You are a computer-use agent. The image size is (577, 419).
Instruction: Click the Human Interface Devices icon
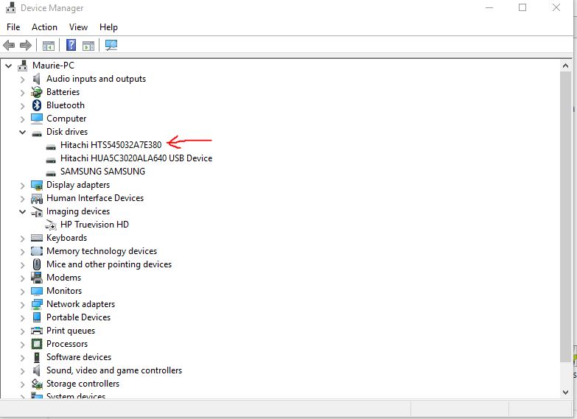36,199
